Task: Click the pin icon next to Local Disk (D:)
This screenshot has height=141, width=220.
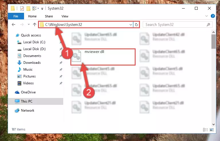Action: [61, 49]
